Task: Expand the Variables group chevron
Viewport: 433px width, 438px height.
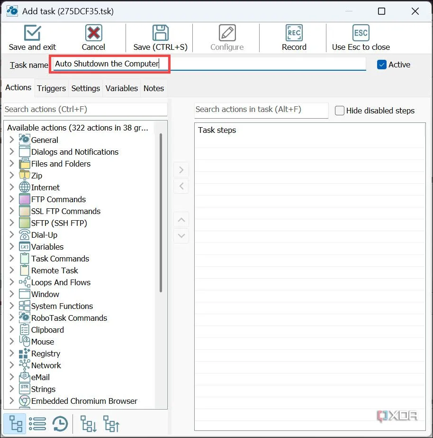Action: [x=11, y=247]
